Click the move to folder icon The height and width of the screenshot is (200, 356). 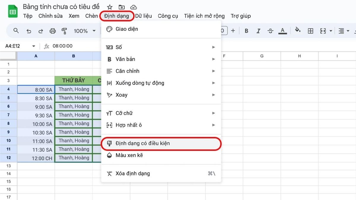pos(121,7)
